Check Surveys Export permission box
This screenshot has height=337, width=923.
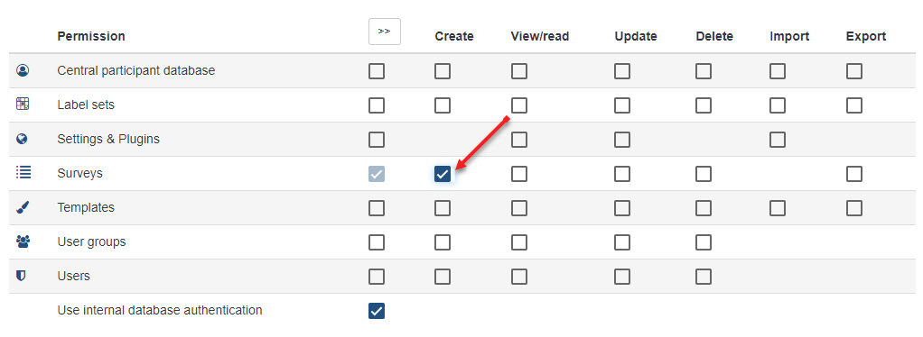click(854, 174)
